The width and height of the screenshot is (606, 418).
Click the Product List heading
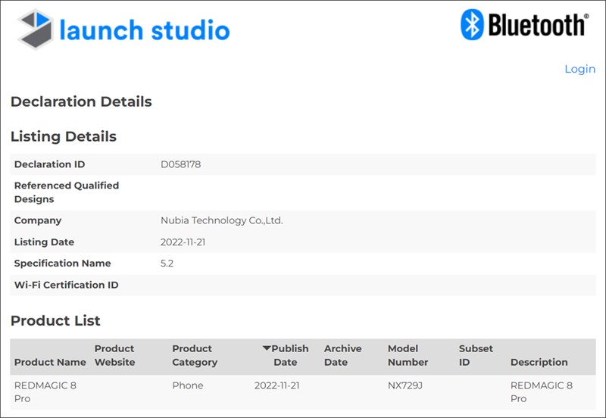point(55,320)
